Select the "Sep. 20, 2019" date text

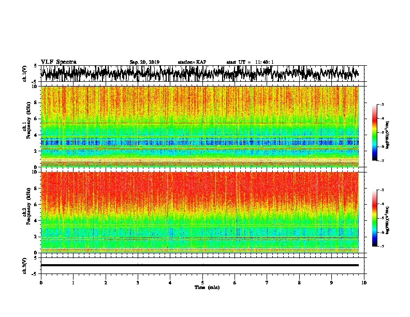[144, 62]
